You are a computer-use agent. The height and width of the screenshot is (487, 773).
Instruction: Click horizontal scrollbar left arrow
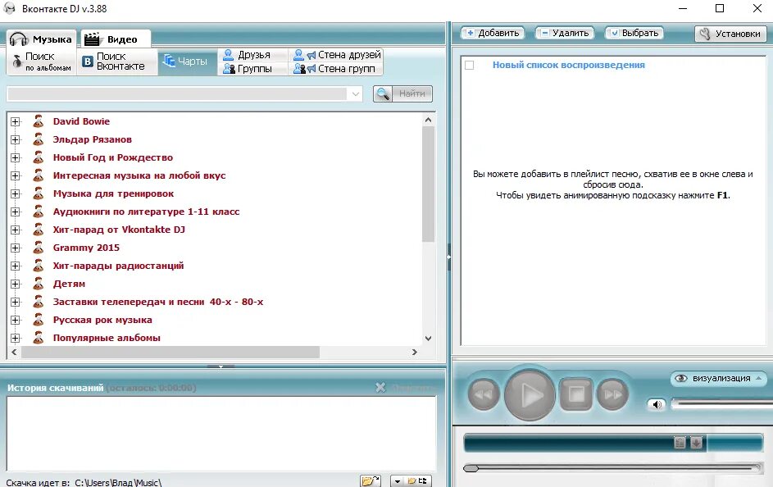pyautogui.click(x=14, y=352)
